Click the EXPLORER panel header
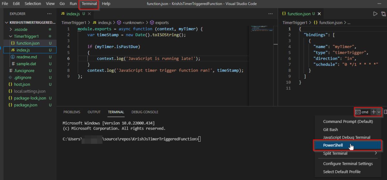Screen dimensions: 387x180 click(17, 14)
